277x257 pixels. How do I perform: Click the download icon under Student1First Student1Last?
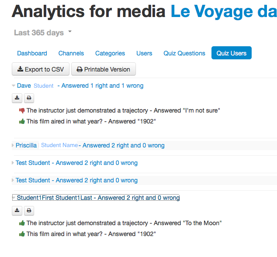point(17,211)
